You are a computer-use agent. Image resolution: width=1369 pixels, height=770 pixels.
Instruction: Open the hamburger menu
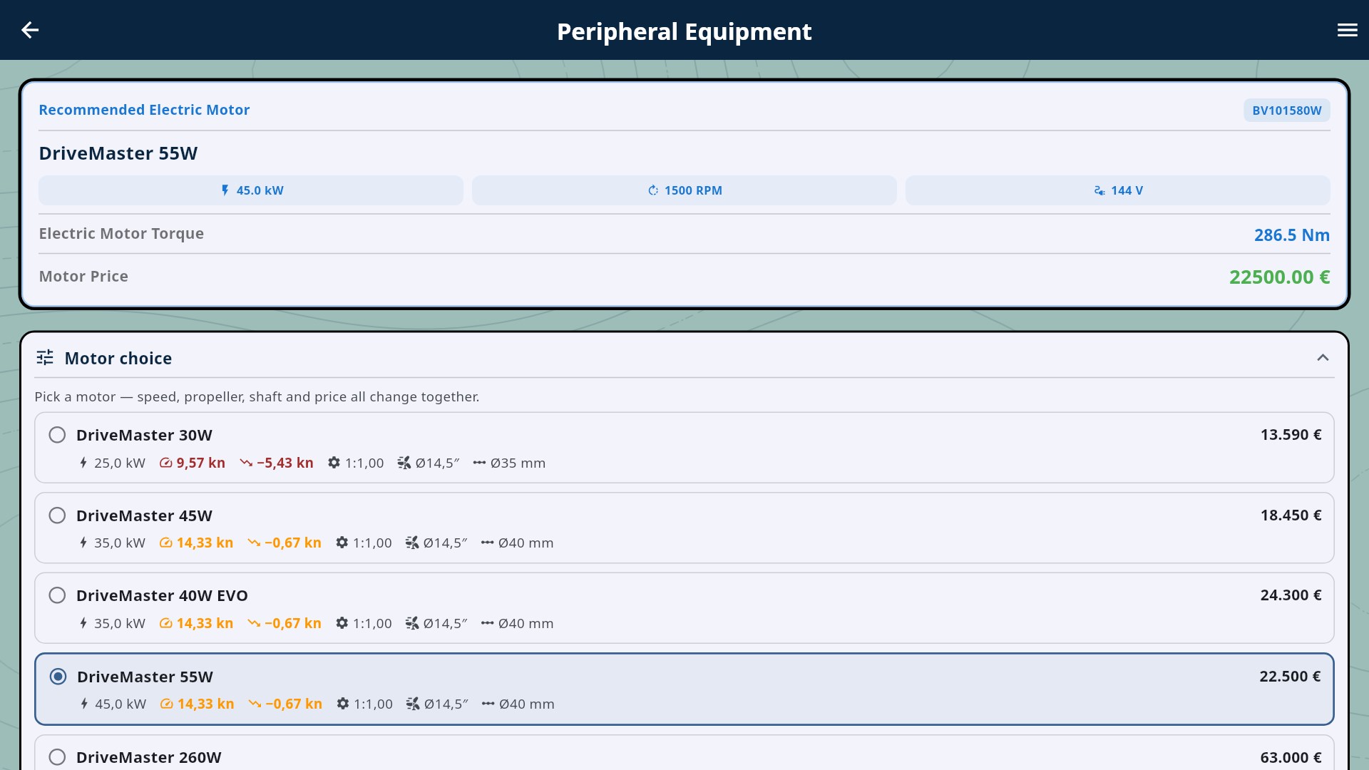[1347, 30]
